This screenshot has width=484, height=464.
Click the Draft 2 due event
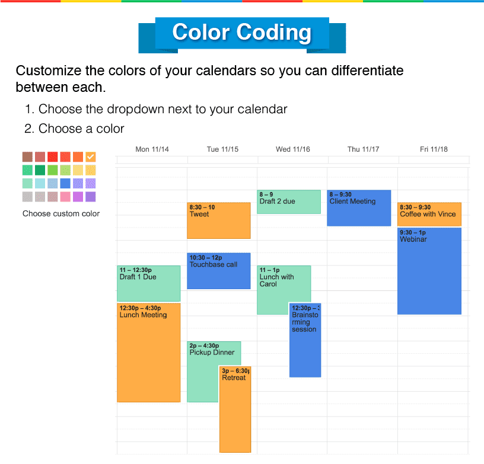coord(289,201)
